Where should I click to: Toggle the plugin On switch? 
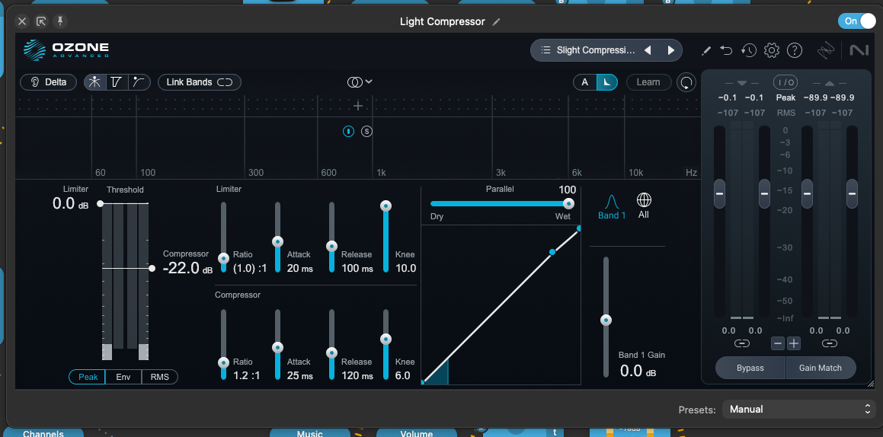click(856, 21)
